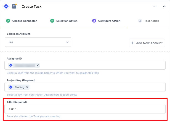This screenshot has height=122, width=170.
Task: Click 'Enter the title for the Task' hint
Action: pos(33,116)
